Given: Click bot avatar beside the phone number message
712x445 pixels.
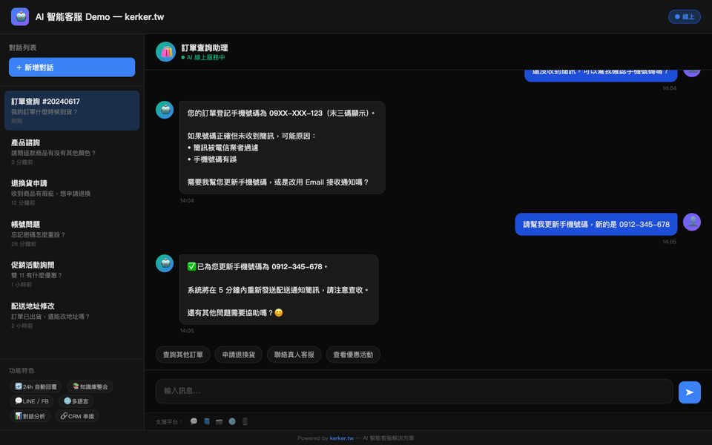Looking at the screenshot, I should [165, 110].
